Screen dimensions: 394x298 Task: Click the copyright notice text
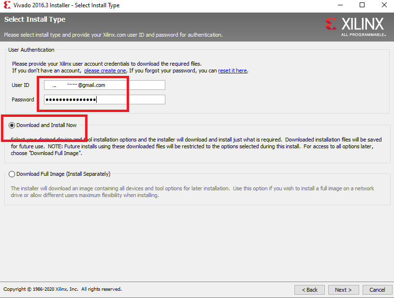pos(62,289)
